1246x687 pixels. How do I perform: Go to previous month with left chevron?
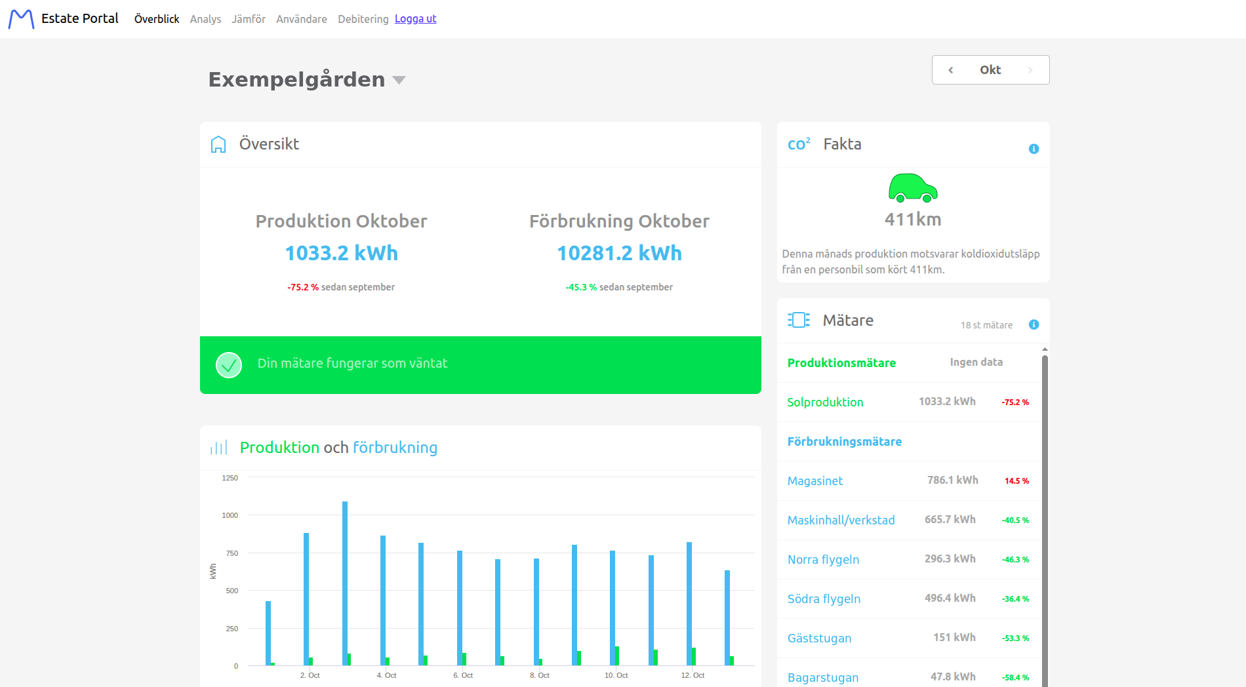coord(950,70)
